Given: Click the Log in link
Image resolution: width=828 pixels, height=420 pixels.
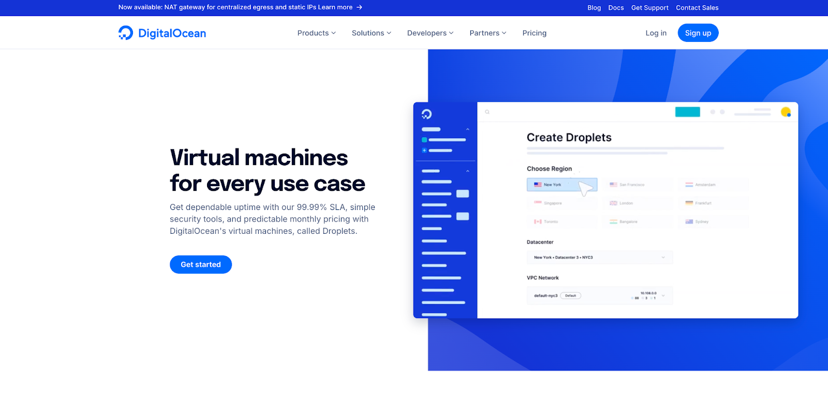Looking at the screenshot, I should [x=656, y=33].
